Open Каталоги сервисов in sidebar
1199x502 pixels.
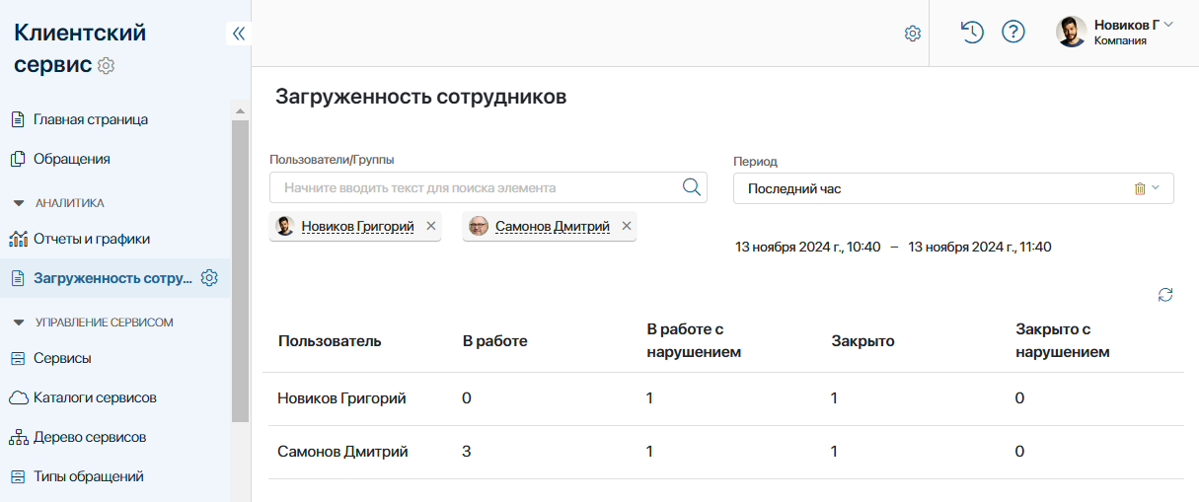point(95,397)
